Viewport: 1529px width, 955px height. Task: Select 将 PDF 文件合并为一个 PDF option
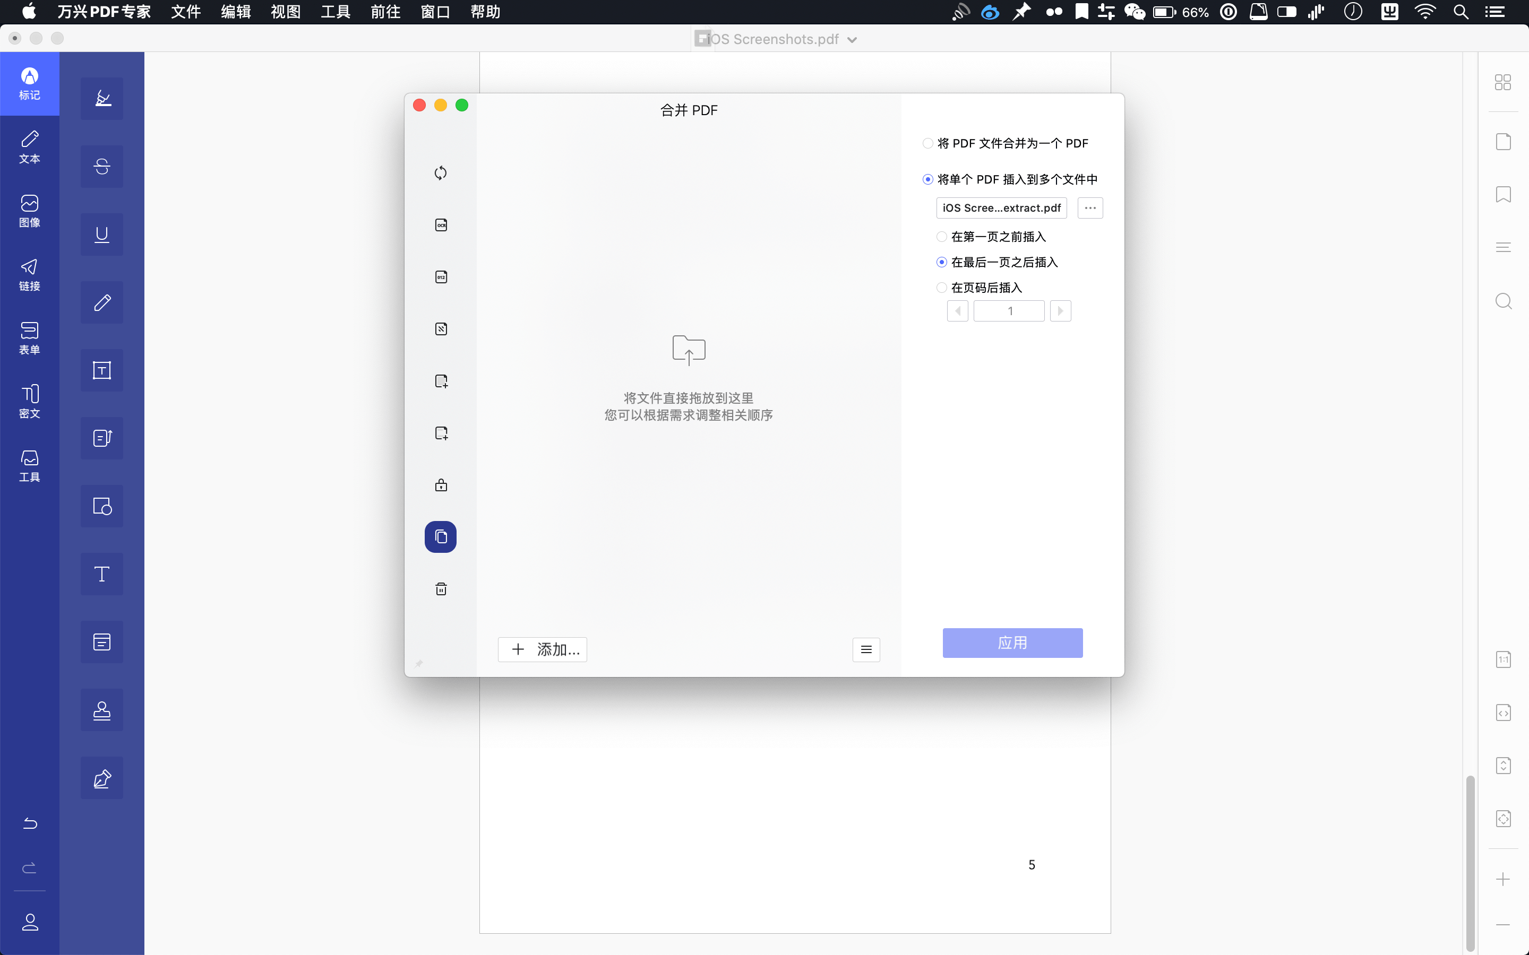[1005, 143]
